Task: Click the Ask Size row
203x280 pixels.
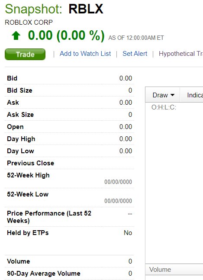Action: coord(69,115)
